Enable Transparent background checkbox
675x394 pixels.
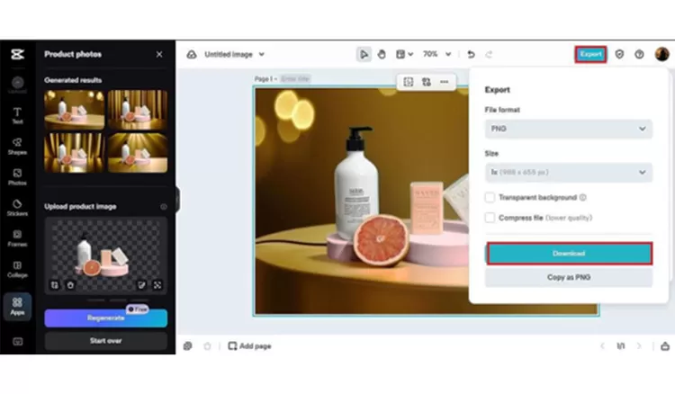[x=490, y=197]
